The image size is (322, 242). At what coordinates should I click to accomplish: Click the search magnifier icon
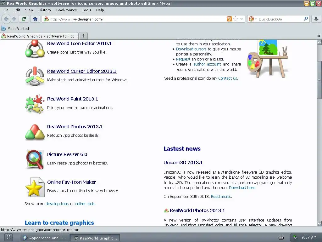(306, 19)
